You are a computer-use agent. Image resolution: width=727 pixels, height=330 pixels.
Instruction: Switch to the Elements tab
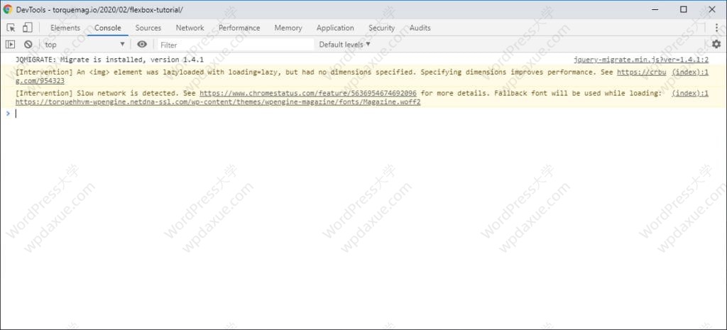[65, 28]
